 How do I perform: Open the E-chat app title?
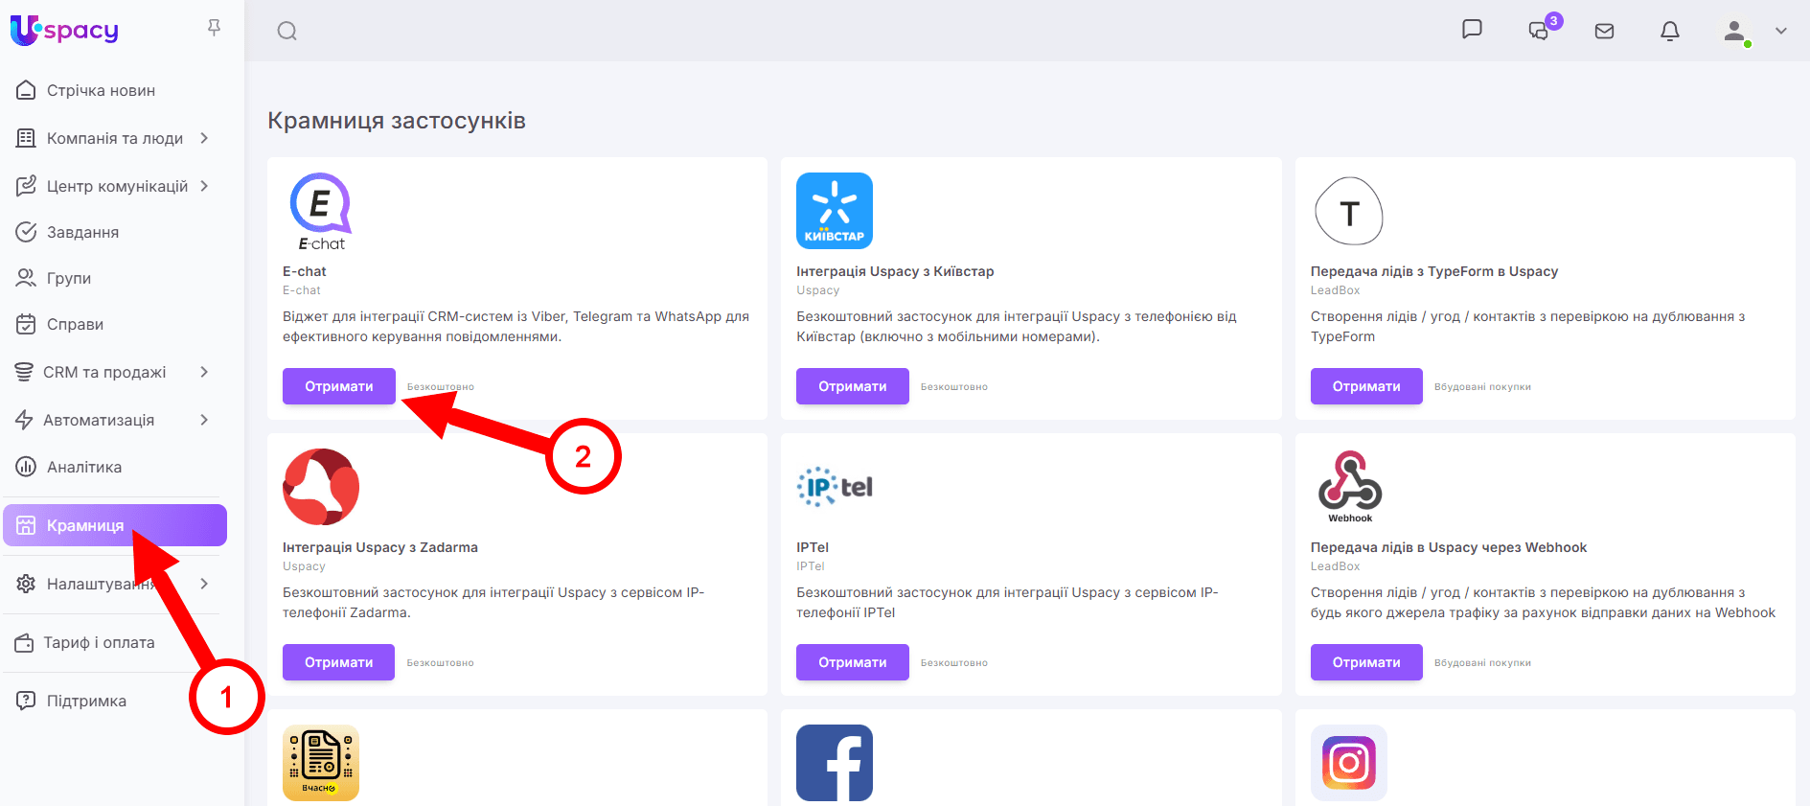(305, 271)
